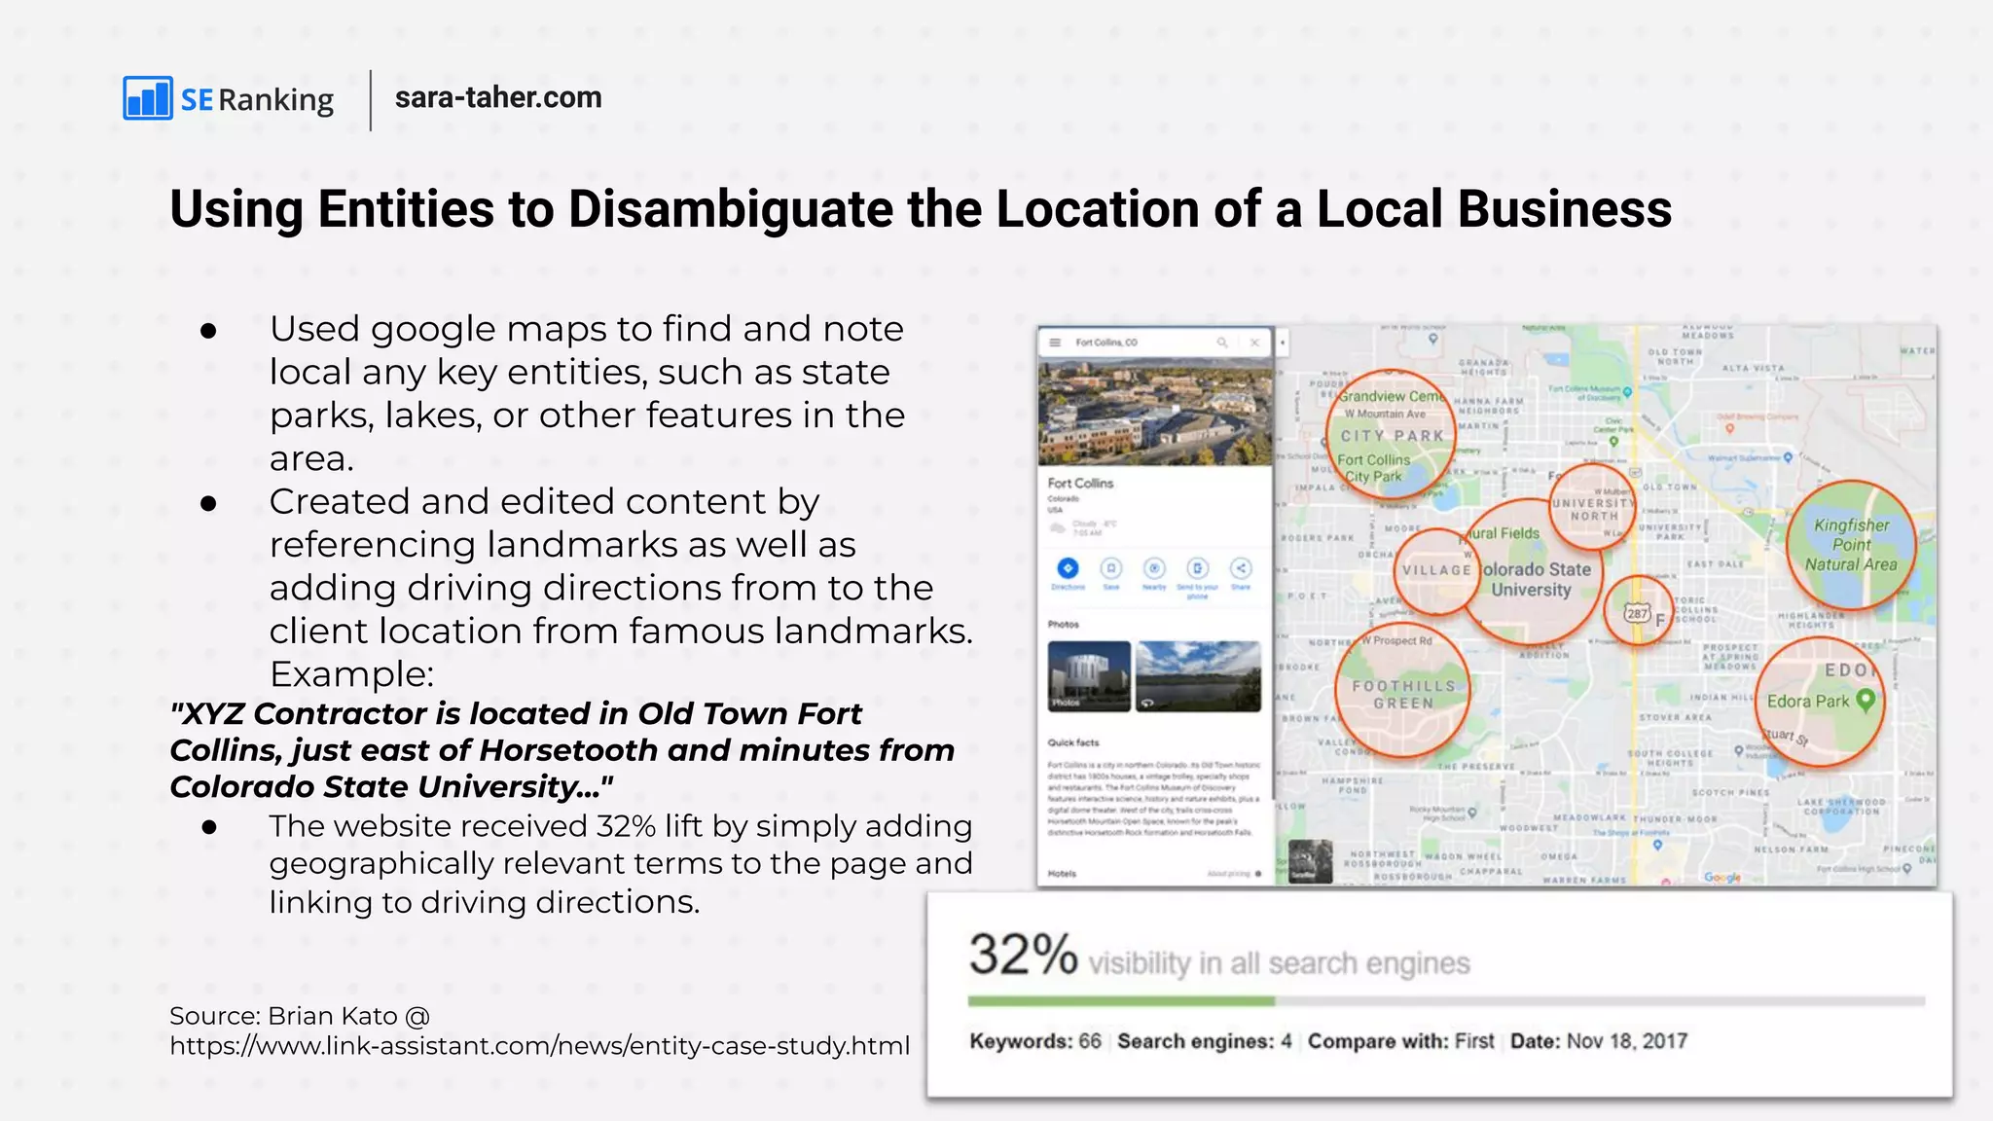The height and width of the screenshot is (1121, 1993).
Task: Click the Fort Collins Museum of Discovery pin
Action: point(1626,393)
